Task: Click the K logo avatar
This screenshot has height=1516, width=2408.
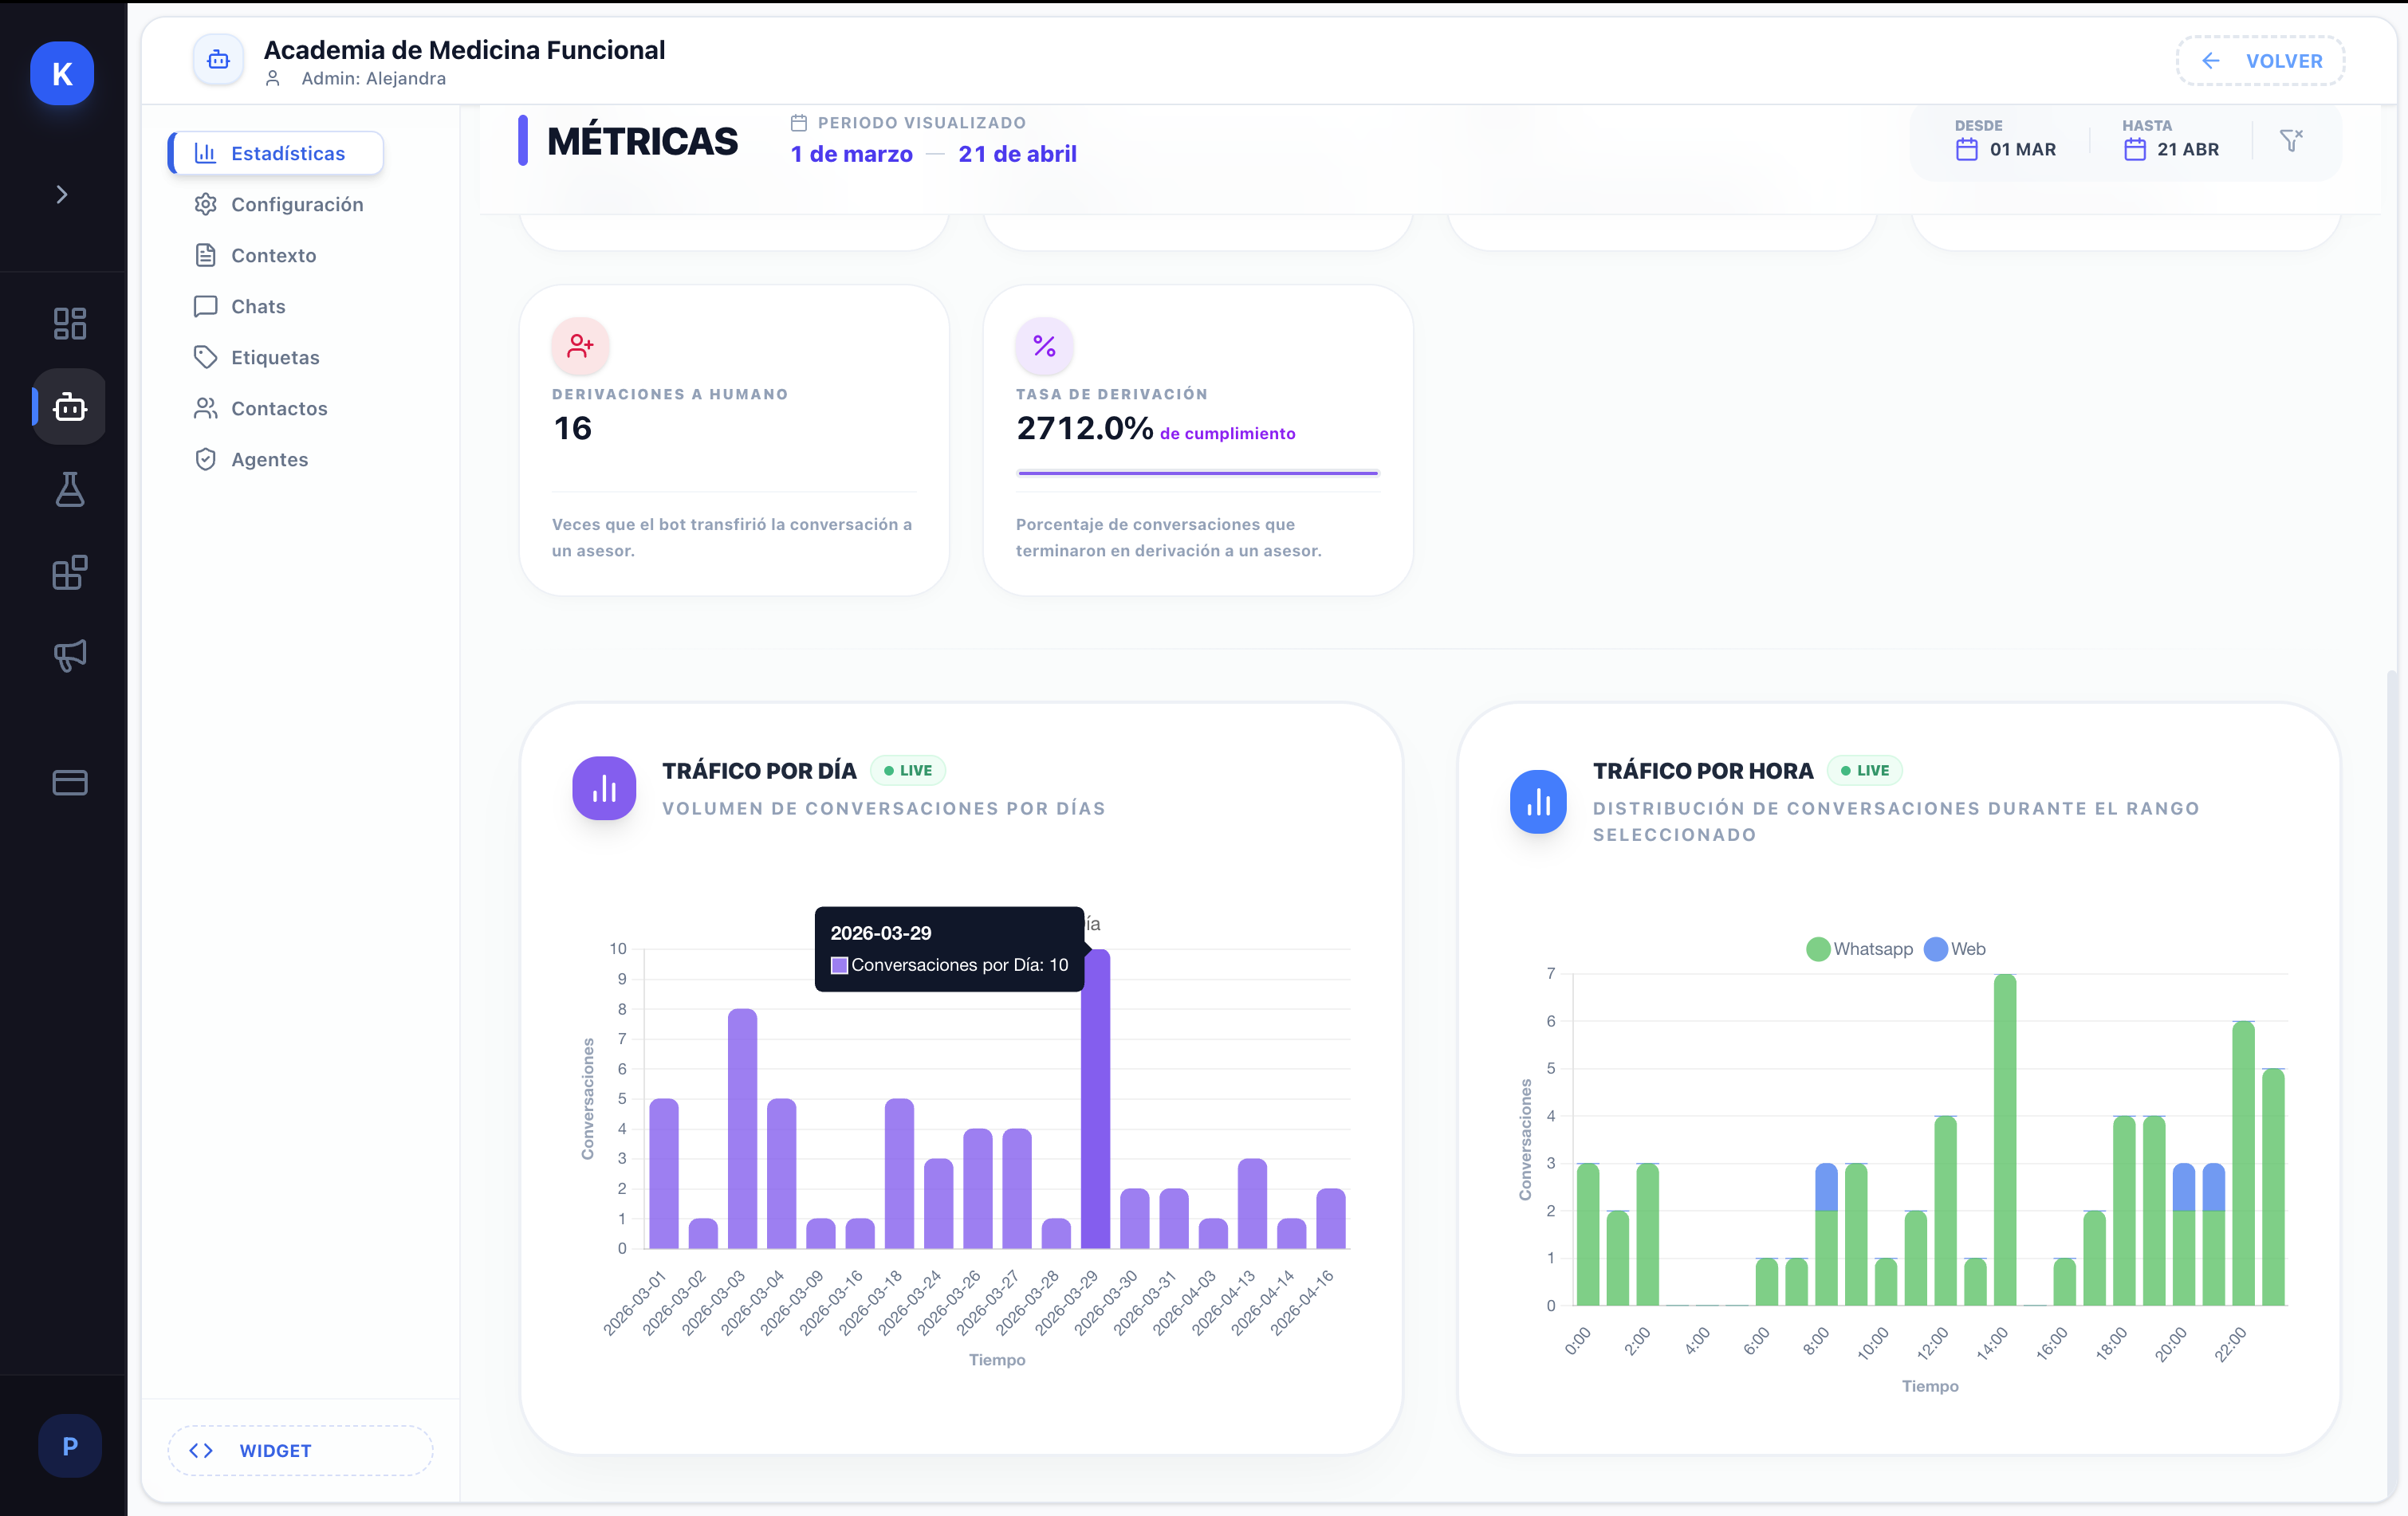Action: coord(62,73)
